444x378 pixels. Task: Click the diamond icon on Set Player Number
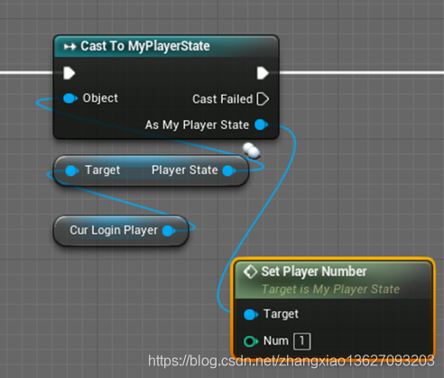coord(250,272)
